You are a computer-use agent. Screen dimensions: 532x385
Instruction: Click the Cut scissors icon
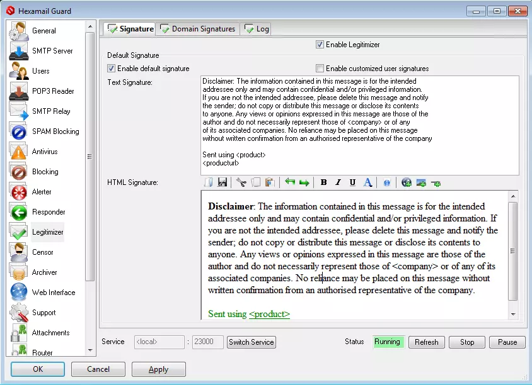[241, 182]
